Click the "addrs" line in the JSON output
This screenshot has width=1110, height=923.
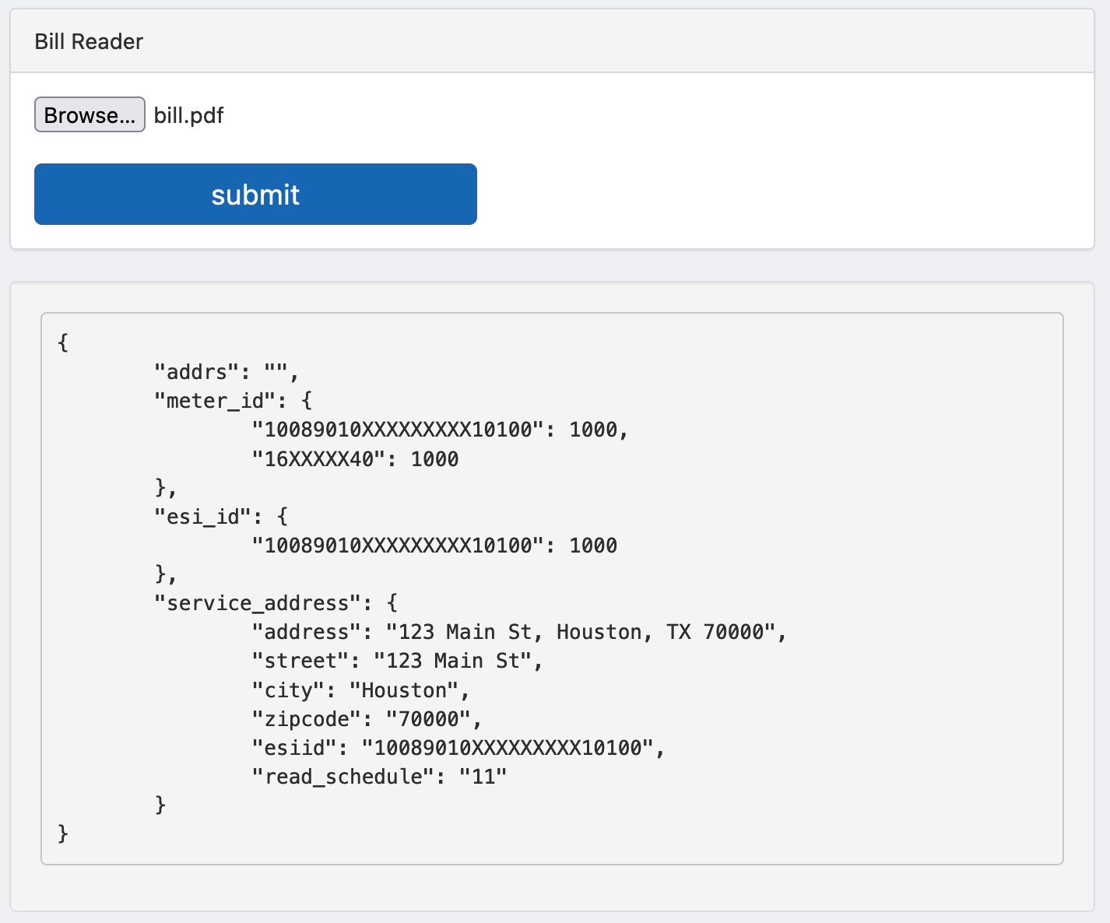pyautogui.click(x=226, y=372)
